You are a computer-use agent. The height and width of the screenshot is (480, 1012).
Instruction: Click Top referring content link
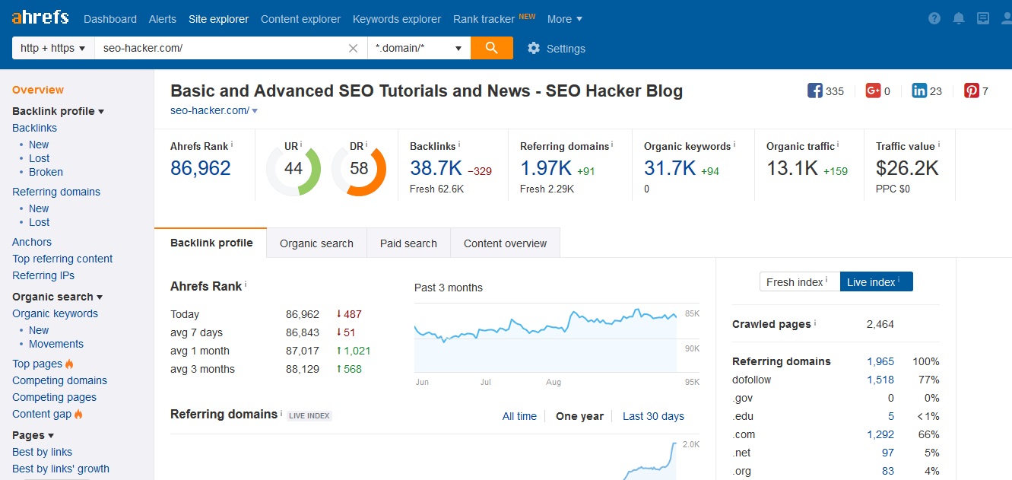pyautogui.click(x=62, y=259)
